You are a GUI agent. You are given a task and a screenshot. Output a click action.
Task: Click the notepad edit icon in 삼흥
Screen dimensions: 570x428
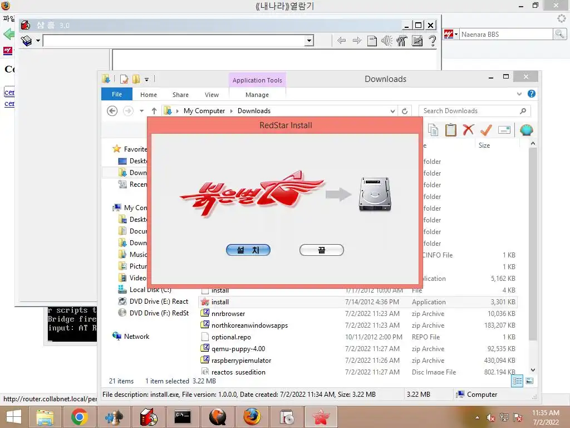417,40
